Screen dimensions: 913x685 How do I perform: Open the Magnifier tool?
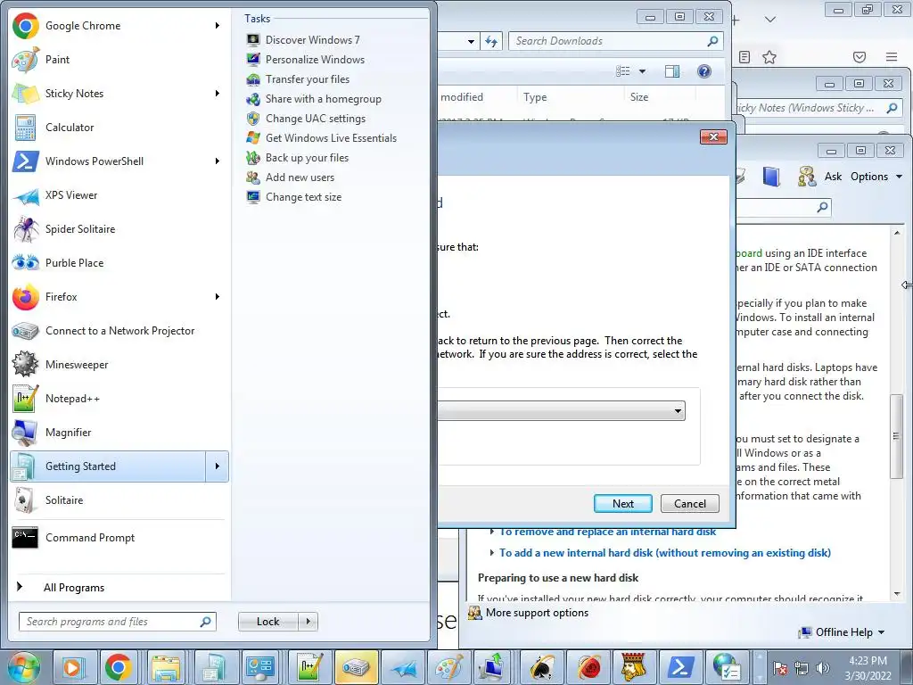pos(119,433)
